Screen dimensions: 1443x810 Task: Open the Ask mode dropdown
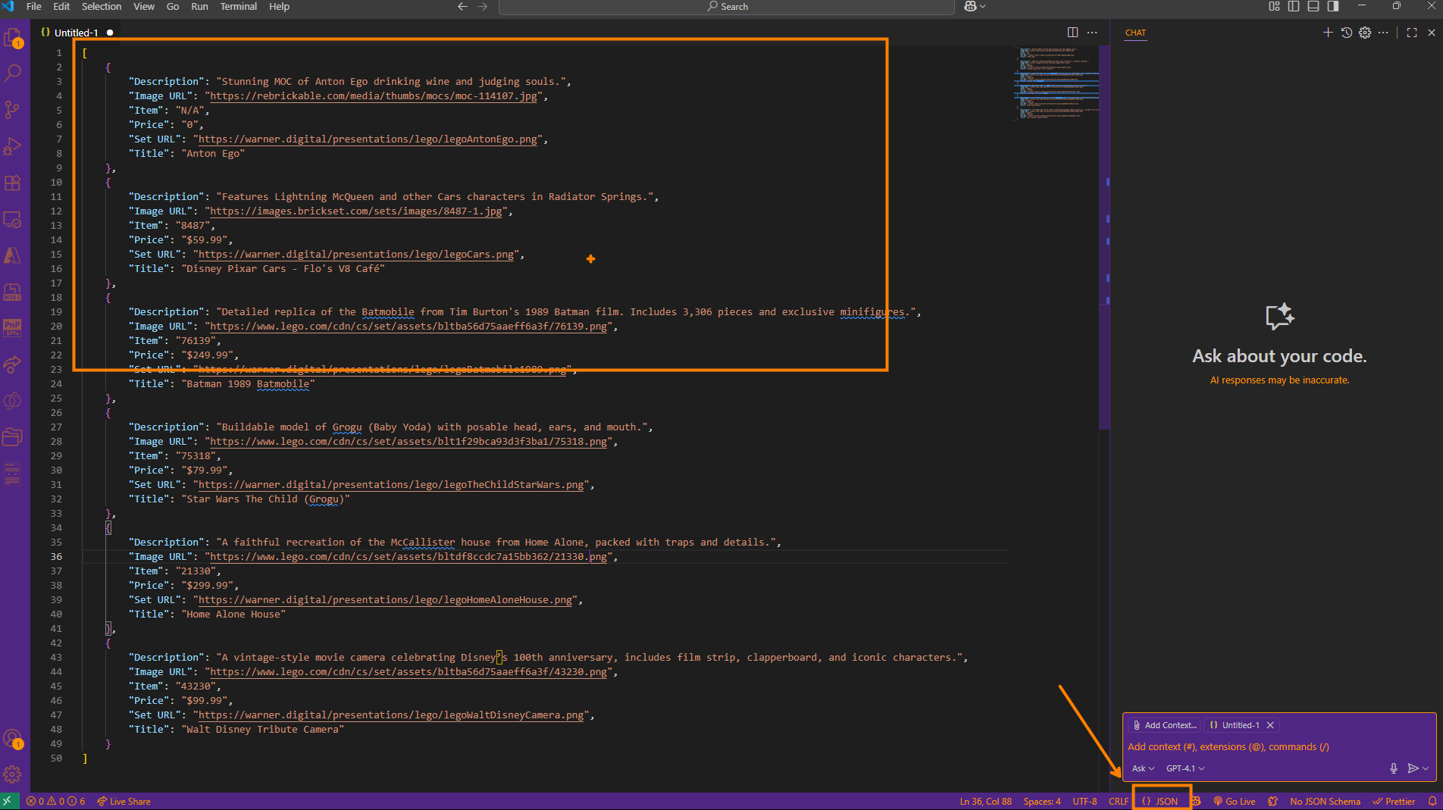click(1143, 768)
